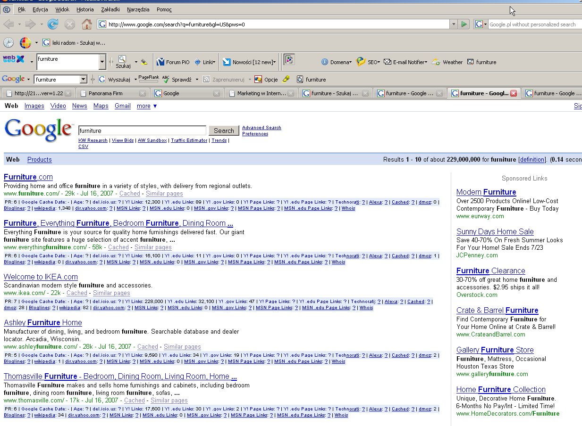The image size is (582, 426).
Task: Click the PageRank indicator bar
Action: click(148, 79)
